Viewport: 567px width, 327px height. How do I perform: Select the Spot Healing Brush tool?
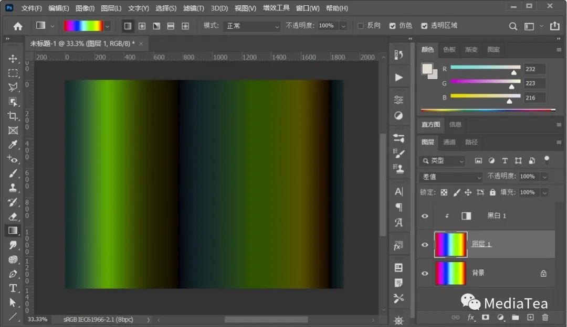pos(13,159)
